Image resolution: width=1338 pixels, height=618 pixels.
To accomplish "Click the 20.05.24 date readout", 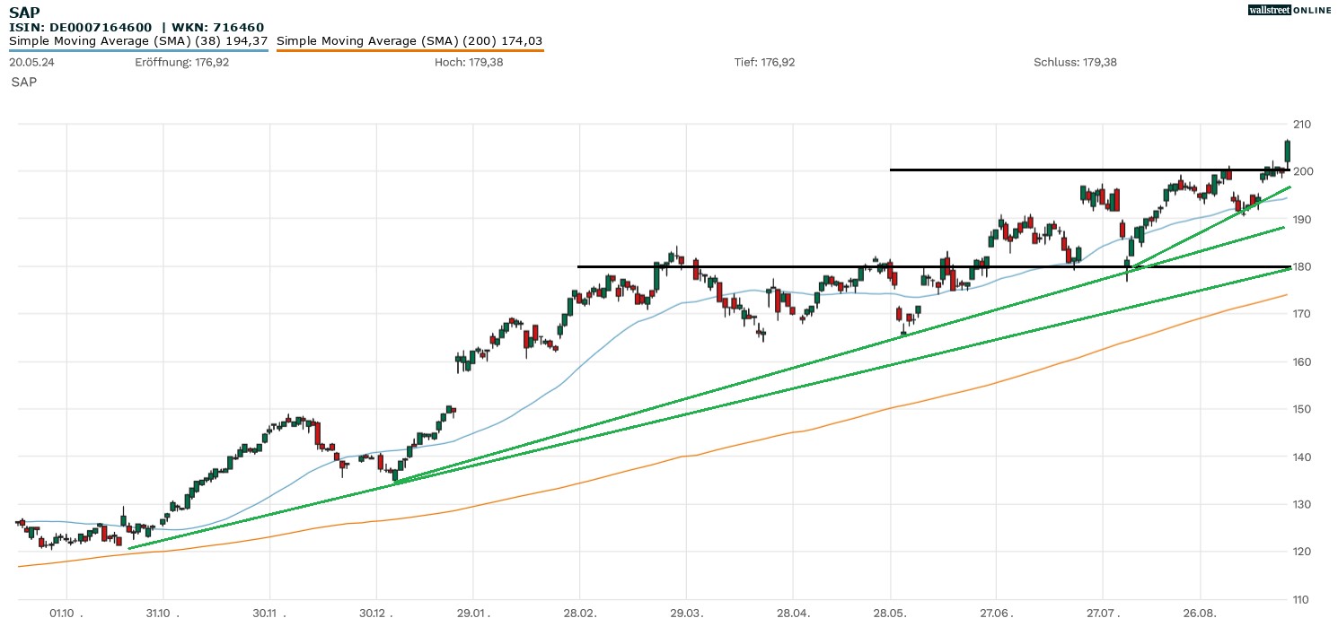I will click(31, 63).
